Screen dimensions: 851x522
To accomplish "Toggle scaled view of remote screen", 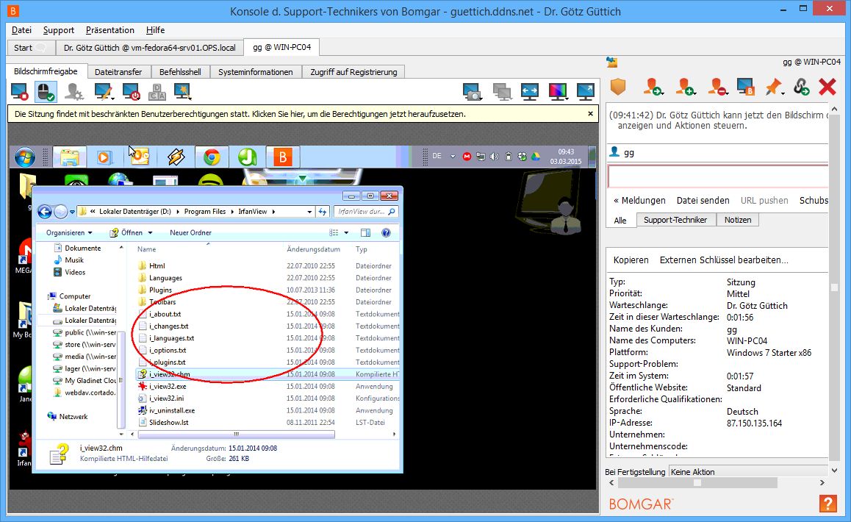I will 530,91.
